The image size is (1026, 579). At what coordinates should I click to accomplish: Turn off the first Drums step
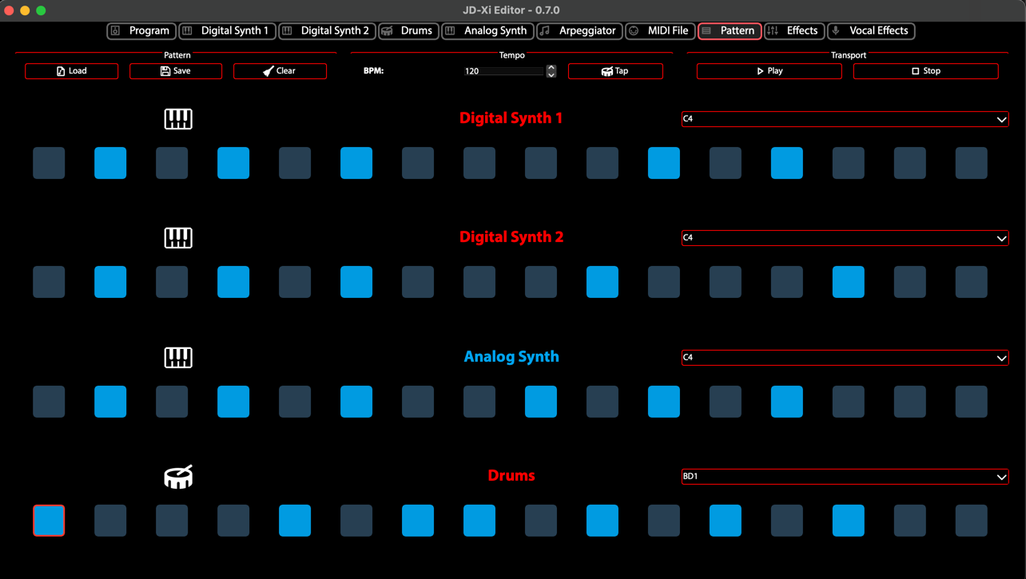tap(49, 521)
